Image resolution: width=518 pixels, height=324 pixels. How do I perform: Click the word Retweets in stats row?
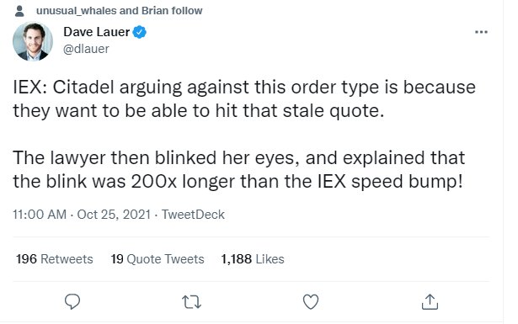point(67,259)
